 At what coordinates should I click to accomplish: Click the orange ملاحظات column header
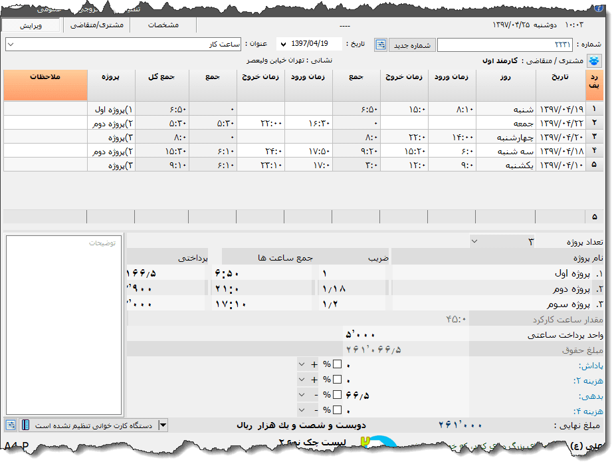[45, 84]
